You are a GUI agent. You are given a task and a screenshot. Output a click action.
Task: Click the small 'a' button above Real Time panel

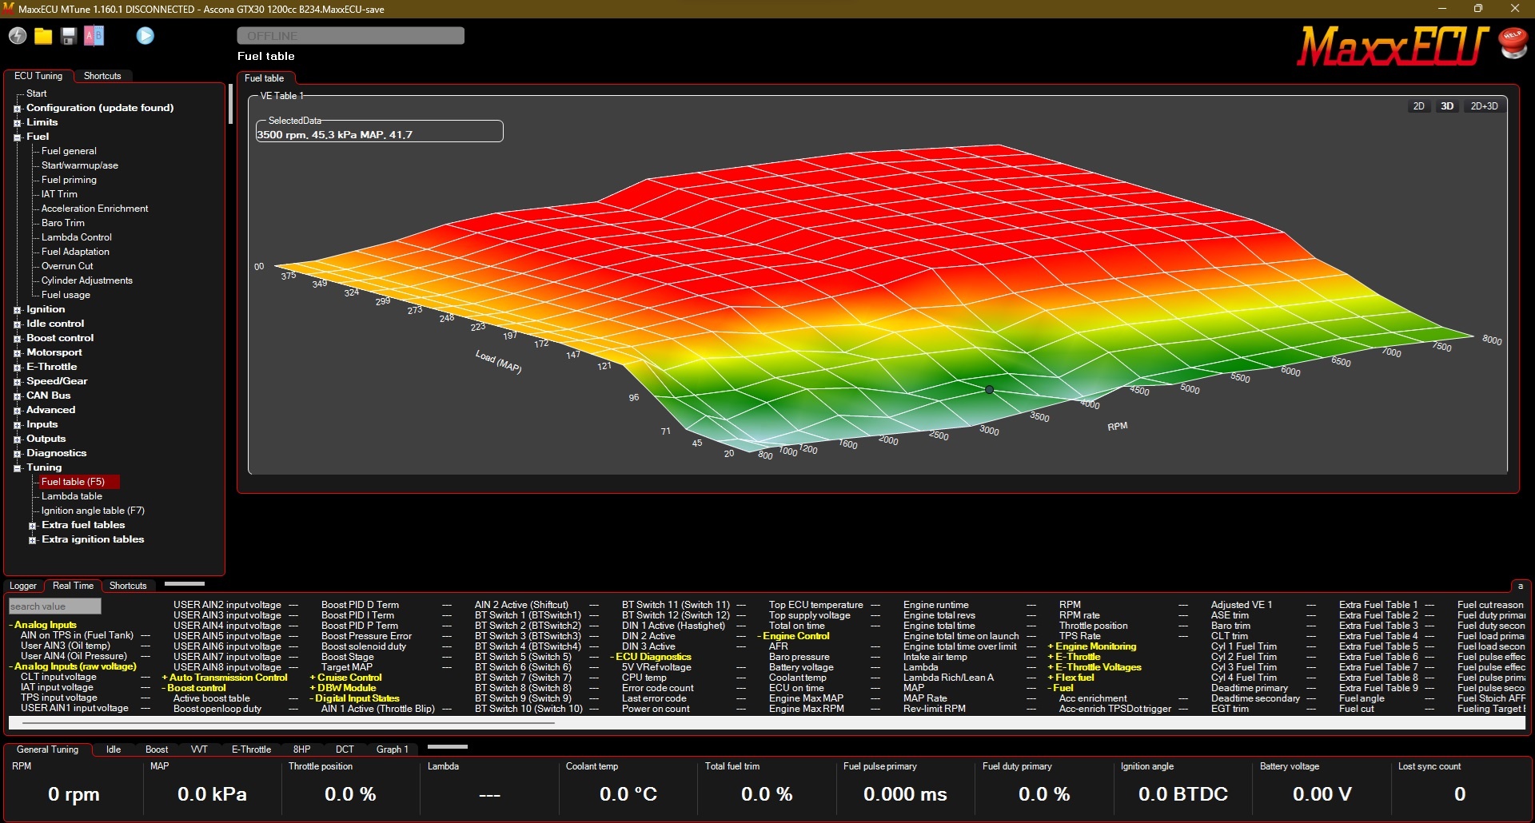(x=1520, y=586)
